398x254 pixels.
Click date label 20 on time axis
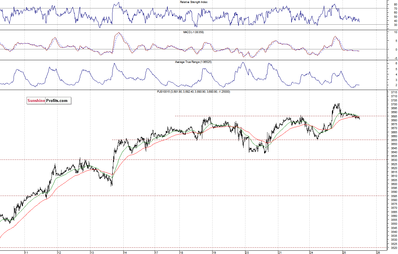[x=247, y=252]
